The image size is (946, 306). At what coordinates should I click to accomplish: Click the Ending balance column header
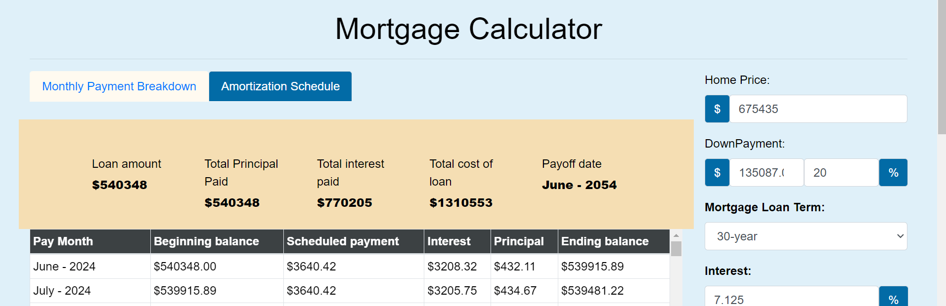pos(613,241)
